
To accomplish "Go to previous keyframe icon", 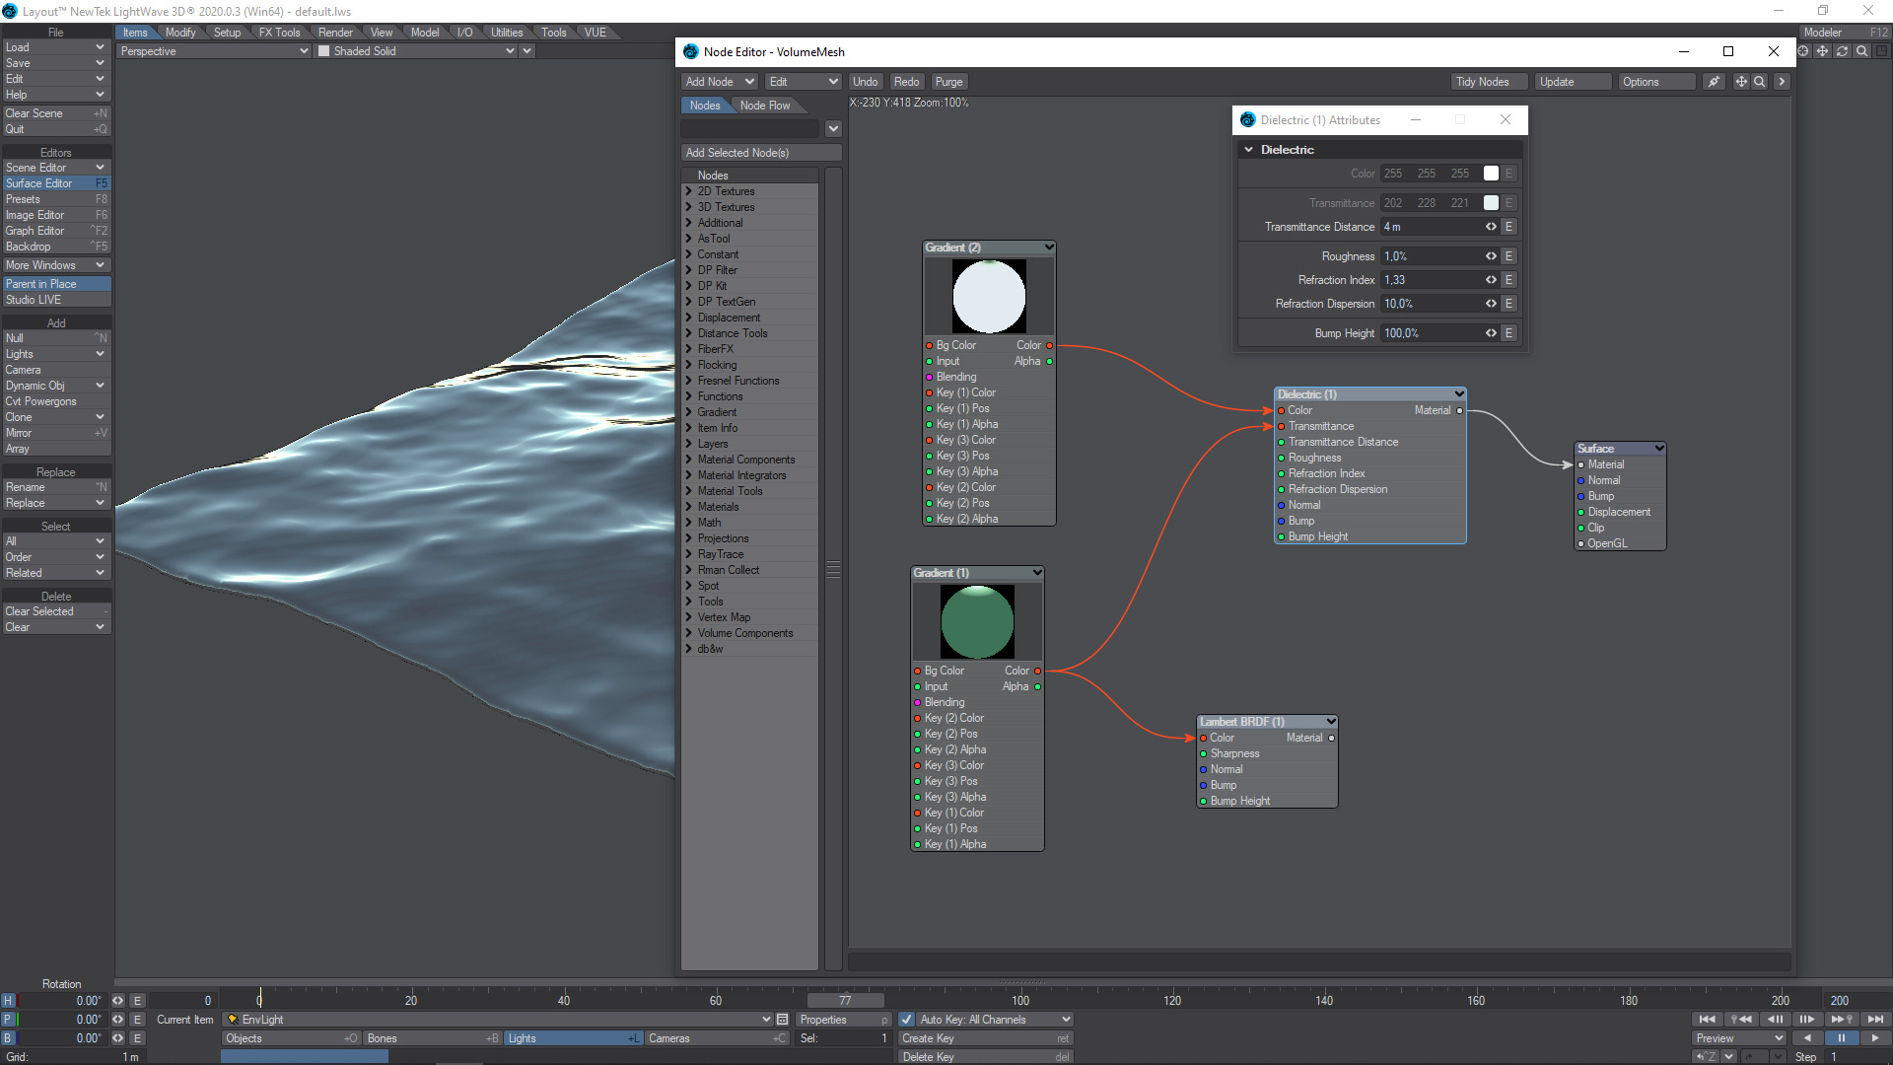I will (x=1741, y=1020).
